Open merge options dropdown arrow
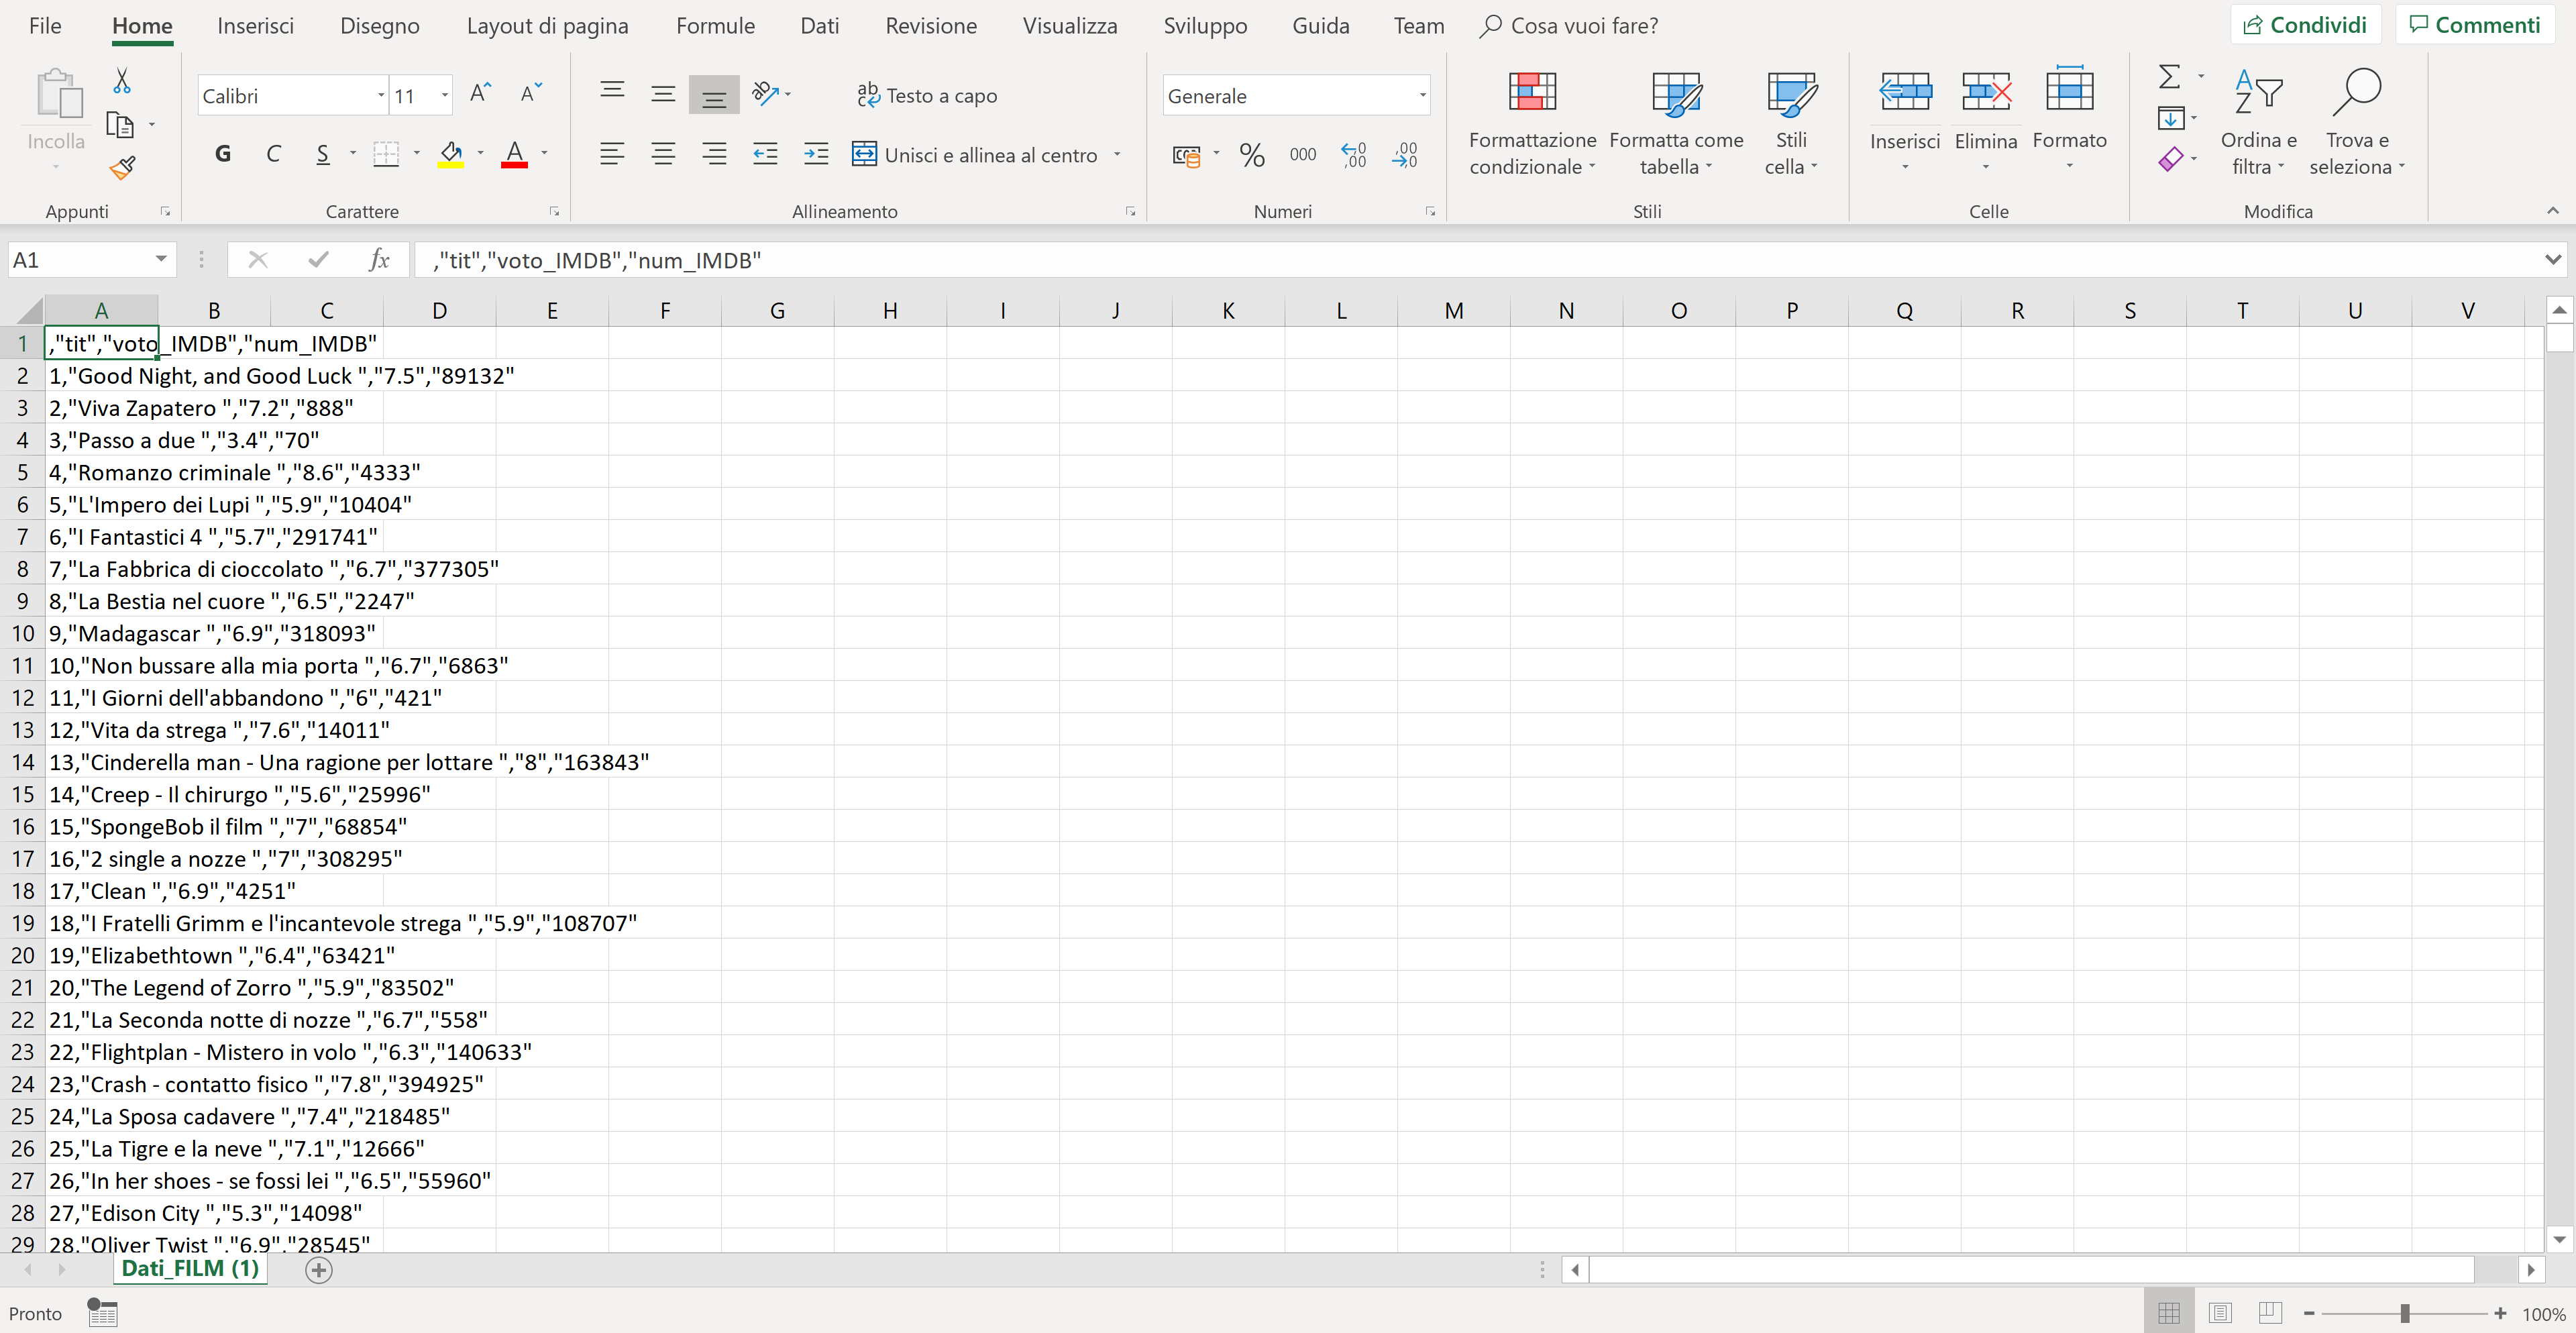The width and height of the screenshot is (2576, 1333). pyautogui.click(x=1117, y=155)
